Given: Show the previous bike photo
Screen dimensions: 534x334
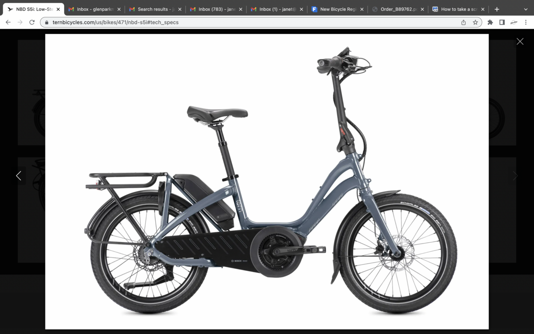Looking at the screenshot, I should coord(19,175).
